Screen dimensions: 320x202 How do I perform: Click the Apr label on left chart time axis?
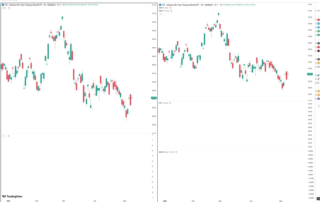click(x=95, y=201)
